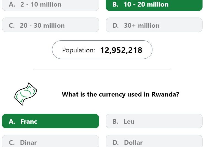Click the Population result pill

[x=102, y=50]
